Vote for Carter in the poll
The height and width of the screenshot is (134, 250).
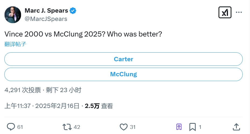point(124,59)
